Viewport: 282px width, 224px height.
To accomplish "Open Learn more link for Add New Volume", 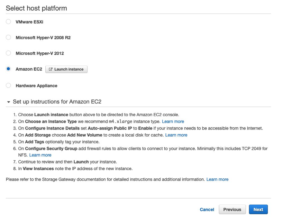I will click(176, 135).
